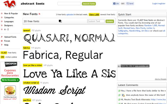Click the font search input box

coord(69,3)
